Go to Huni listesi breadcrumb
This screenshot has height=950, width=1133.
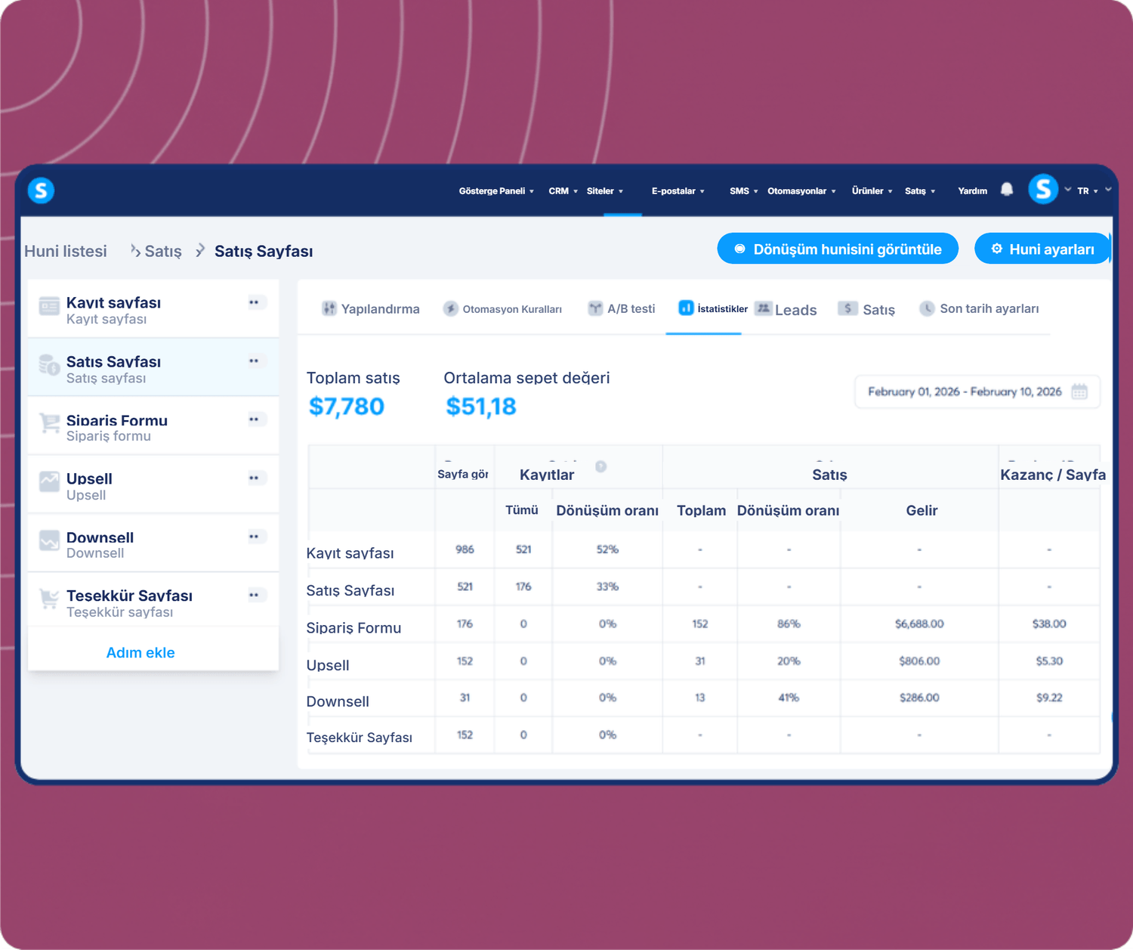click(x=66, y=251)
